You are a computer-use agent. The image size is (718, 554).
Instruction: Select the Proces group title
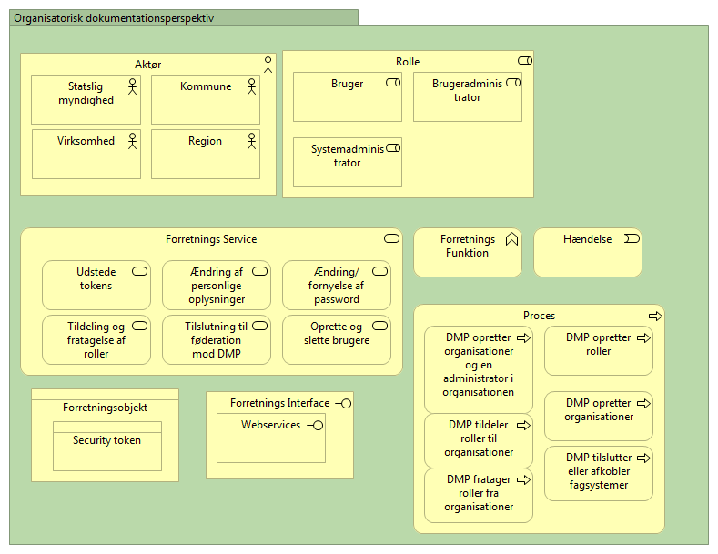point(539,316)
